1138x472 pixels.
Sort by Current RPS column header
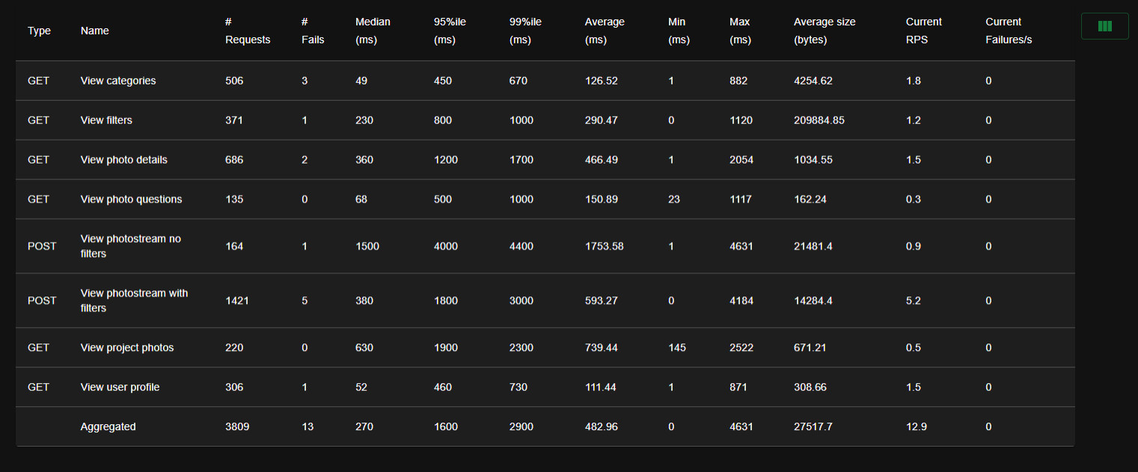(924, 31)
